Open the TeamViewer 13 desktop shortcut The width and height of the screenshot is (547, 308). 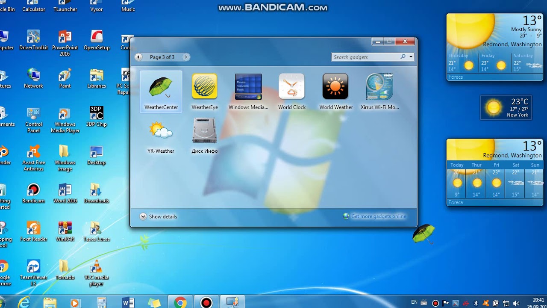click(34, 272)
